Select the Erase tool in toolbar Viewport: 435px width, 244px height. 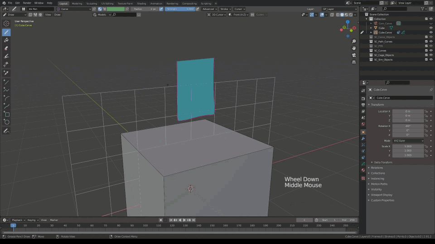[6, 48]
